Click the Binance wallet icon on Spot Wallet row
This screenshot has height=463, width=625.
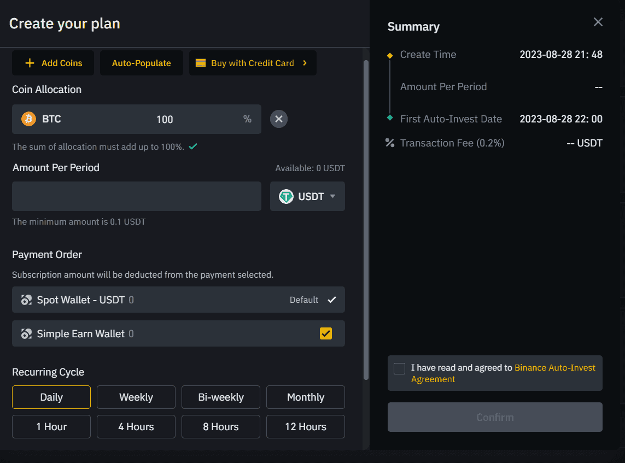(26, 300)
